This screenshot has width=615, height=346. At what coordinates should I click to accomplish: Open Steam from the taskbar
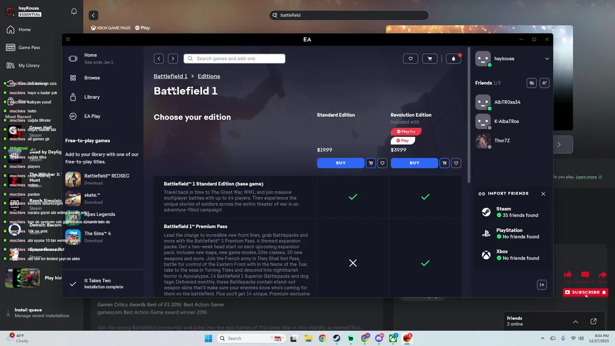336,338
